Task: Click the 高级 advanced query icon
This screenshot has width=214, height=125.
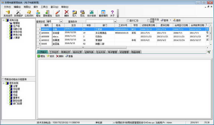Action: (177, 20)
